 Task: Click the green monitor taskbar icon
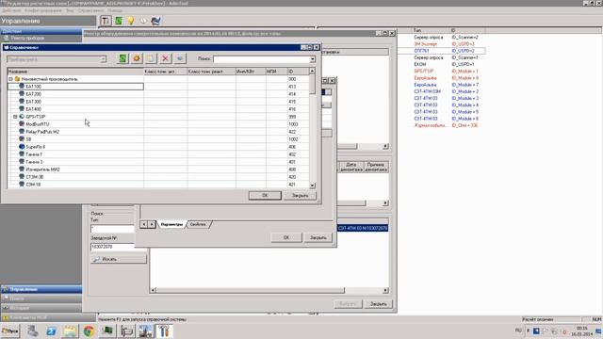(107, 331)
